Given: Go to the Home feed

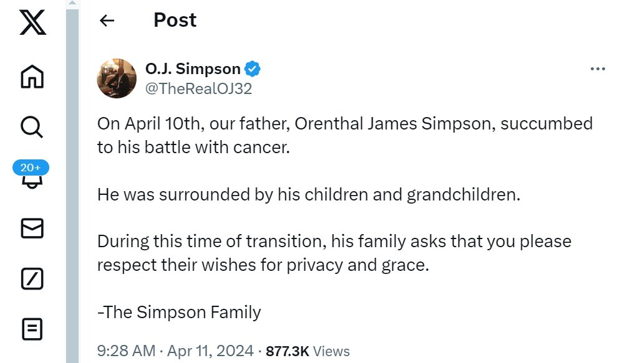Looking at the screenshot, I should 32,77.
